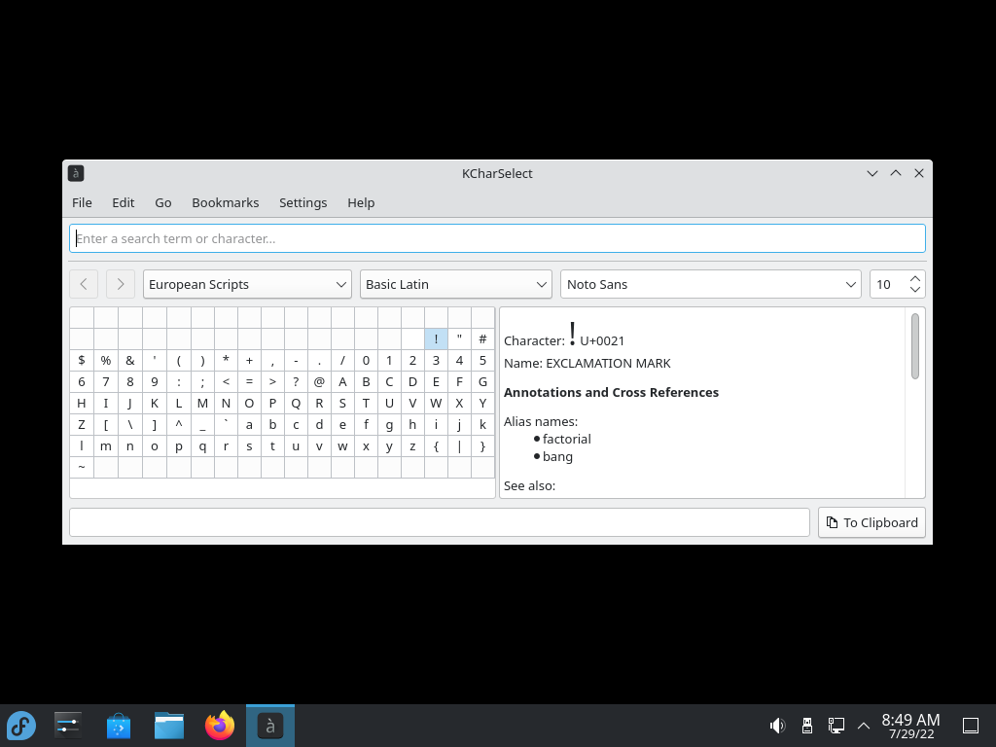Click the 'bang' alias name
Screen dimensions: 996x747
tap(557, 457)
